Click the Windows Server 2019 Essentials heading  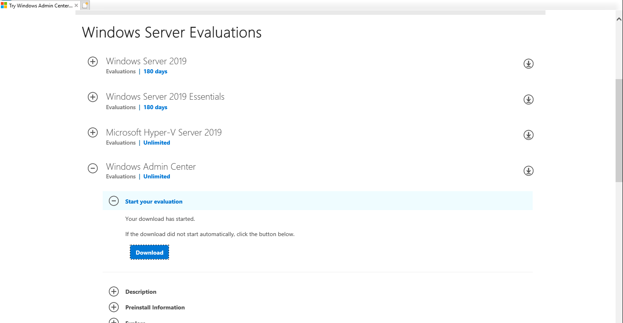point(165,96)
